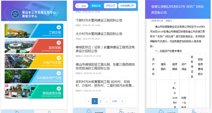Click date text 2018-05-23 17:32
212x113 pixels.
pos(92,91)
